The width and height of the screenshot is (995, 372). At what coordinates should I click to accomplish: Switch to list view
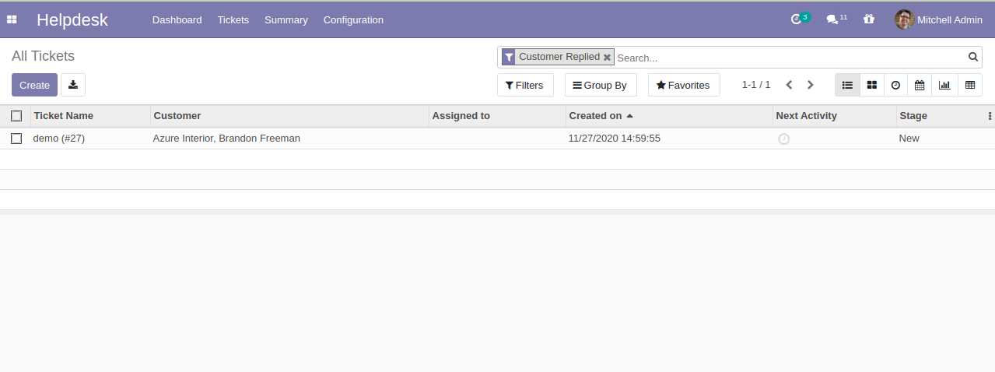click(847, 85)
